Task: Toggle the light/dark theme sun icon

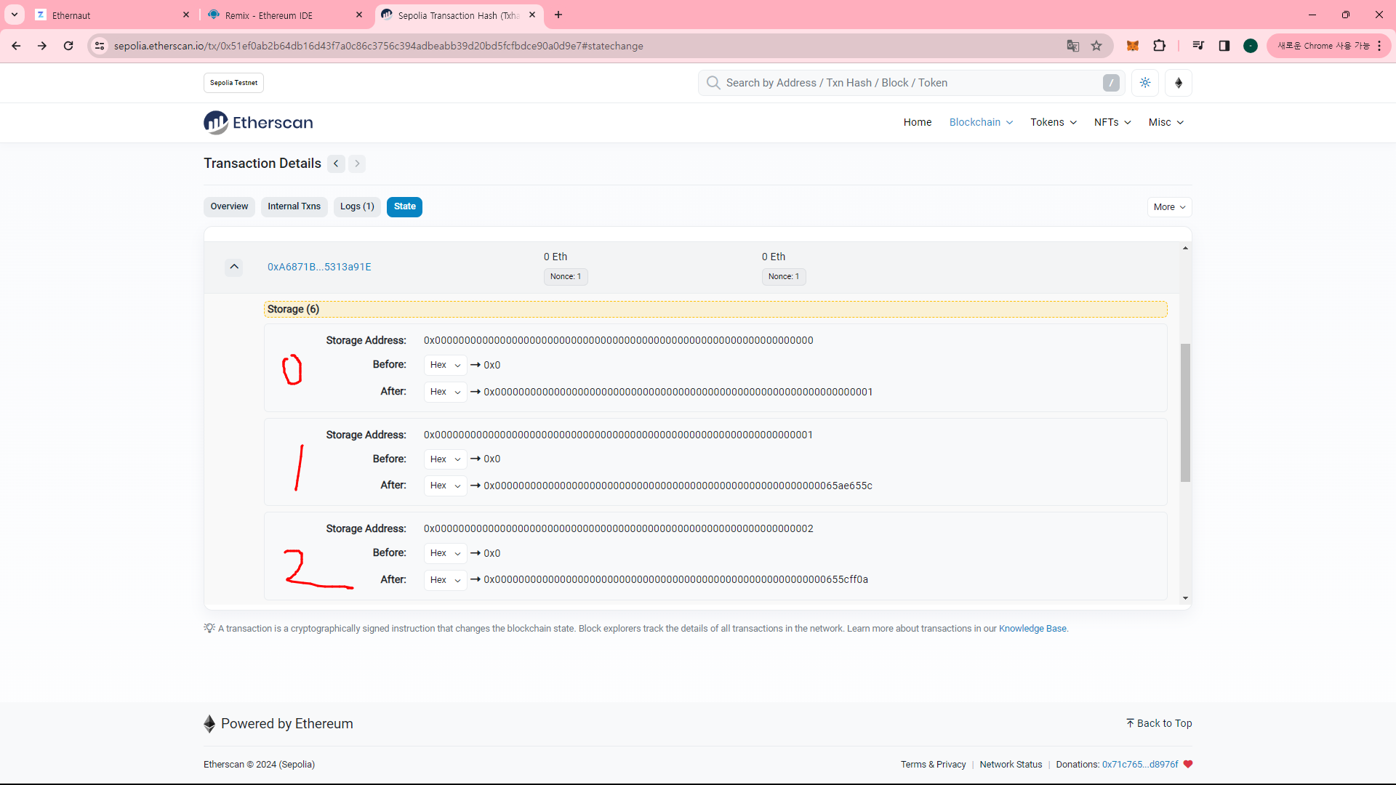Action: tap(1145, 83)
